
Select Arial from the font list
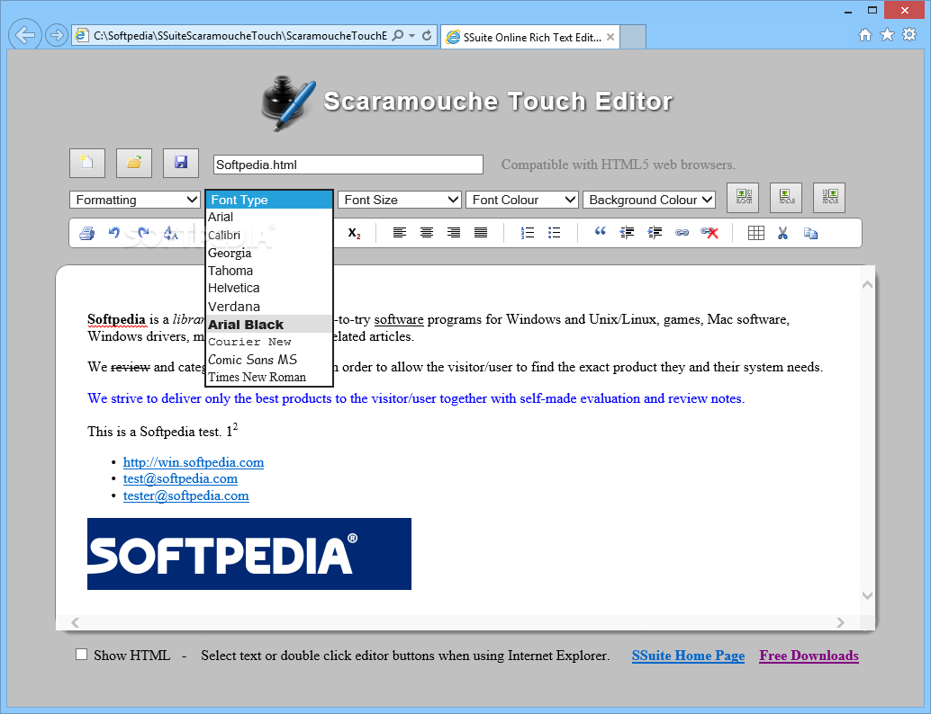(269, 217)
